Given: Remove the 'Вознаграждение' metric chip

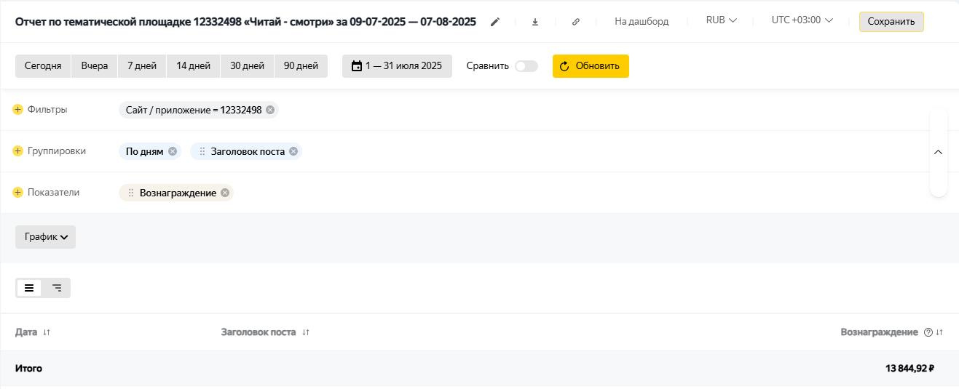Looking at the screenshot, I should [225, 193].
